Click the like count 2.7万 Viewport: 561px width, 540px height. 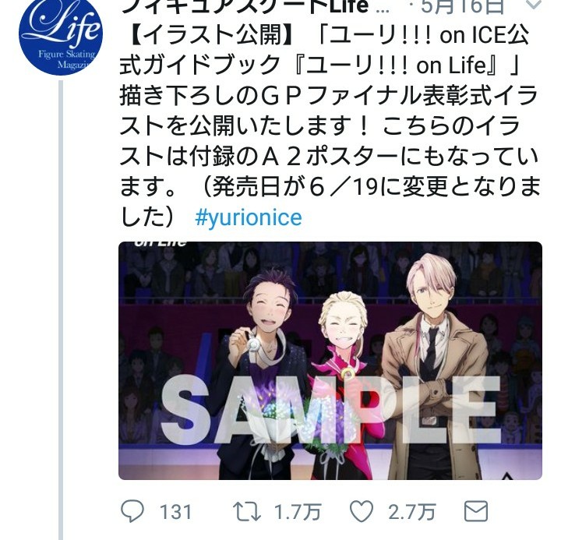(x=412, y=512)
